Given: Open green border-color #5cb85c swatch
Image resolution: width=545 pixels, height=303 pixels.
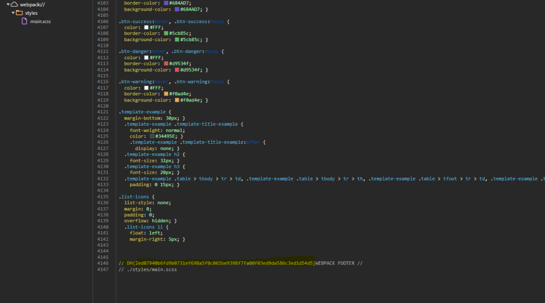Looking at the screenshot, I should click(x=166, y=33).
